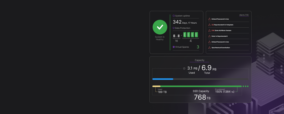This screenshot has height=114, width=284.
Task: Click warning icon for Quis Nostrud Exercitation
Action: (209, 48)
